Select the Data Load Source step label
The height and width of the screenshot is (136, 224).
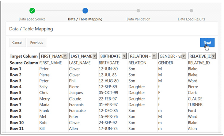(x=32, y=19)
